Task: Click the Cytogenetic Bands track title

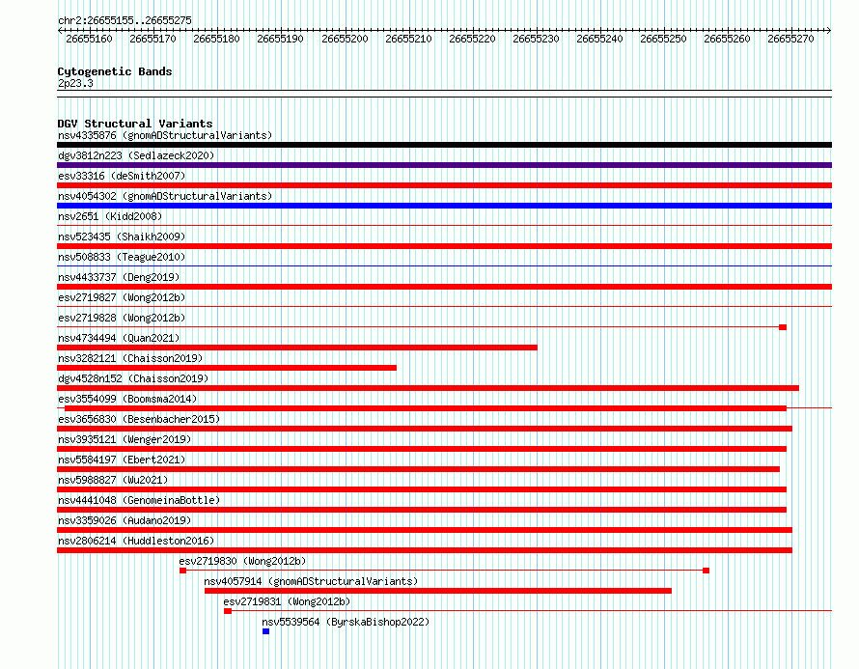Action: [115, 71]
